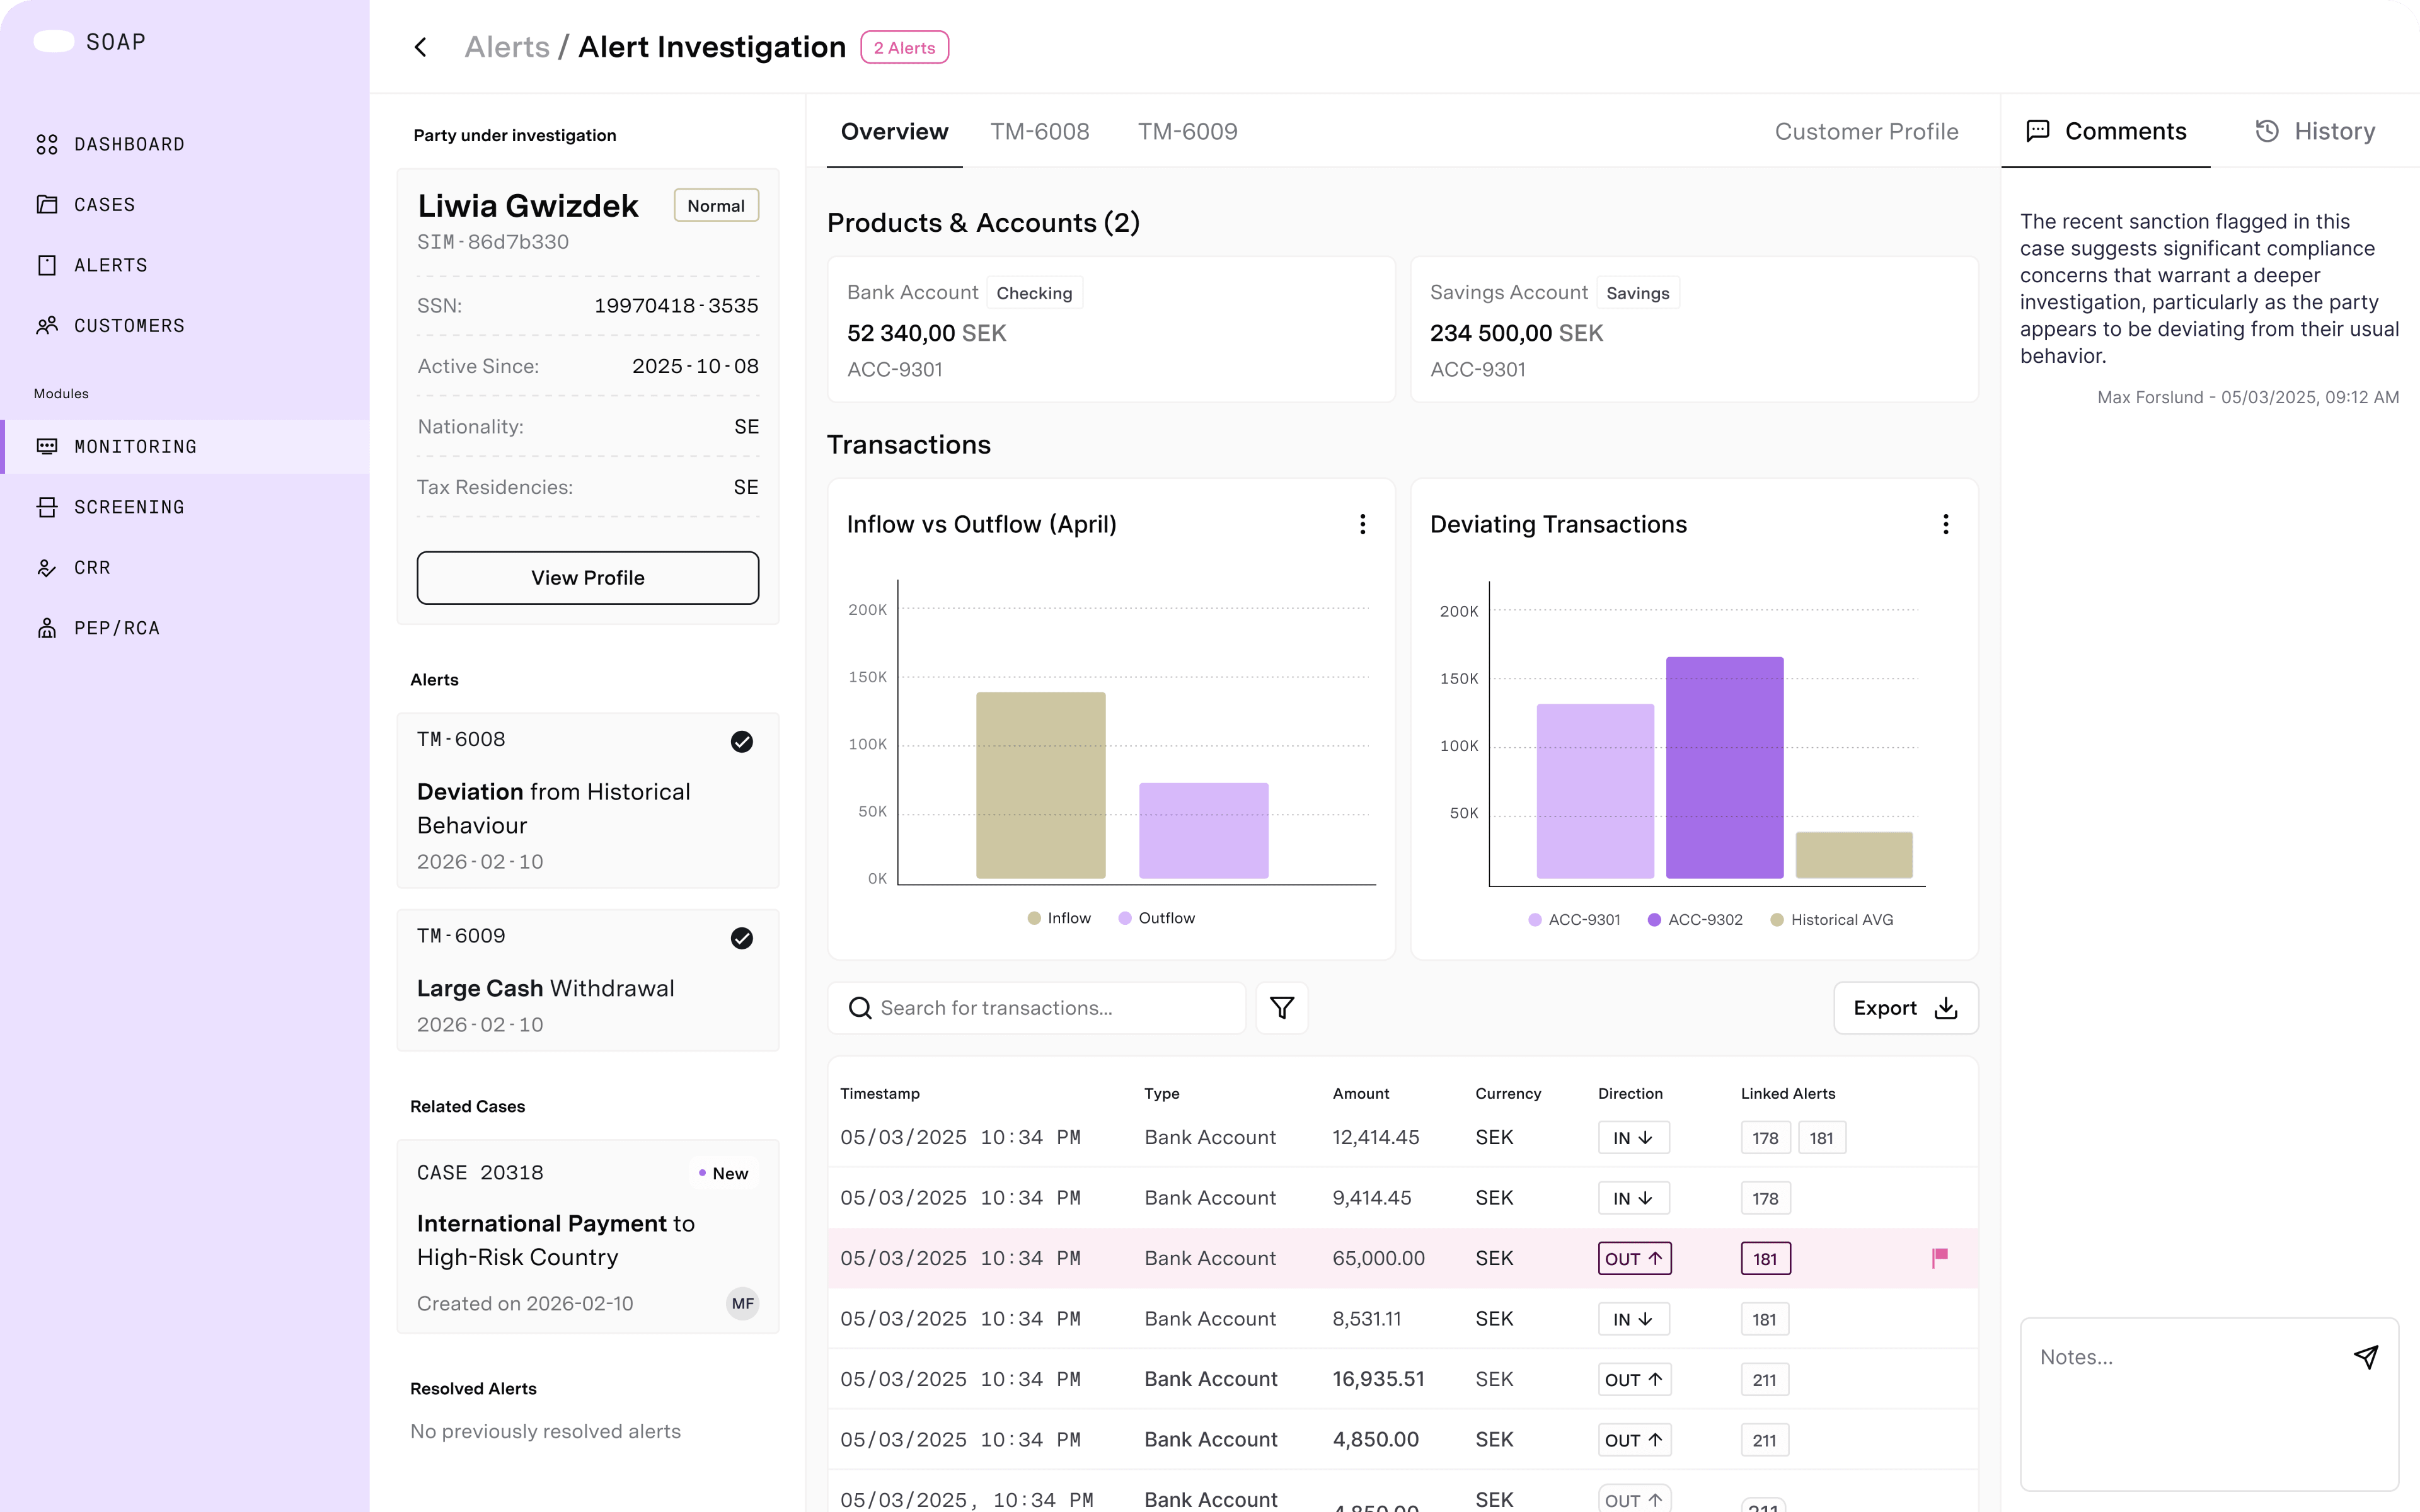Click ACC-9302 legend color swatch
The image size is (2420, 1512).
coord(1655,920)
